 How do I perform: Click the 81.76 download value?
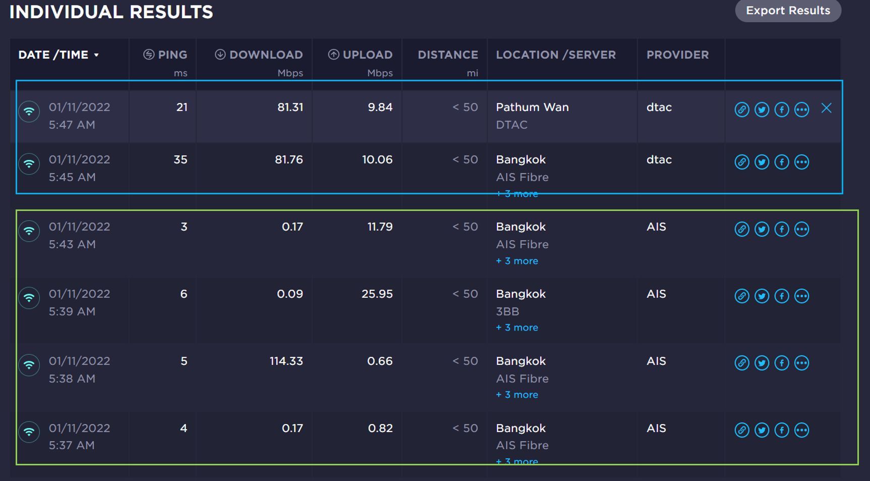coord(288,159)
